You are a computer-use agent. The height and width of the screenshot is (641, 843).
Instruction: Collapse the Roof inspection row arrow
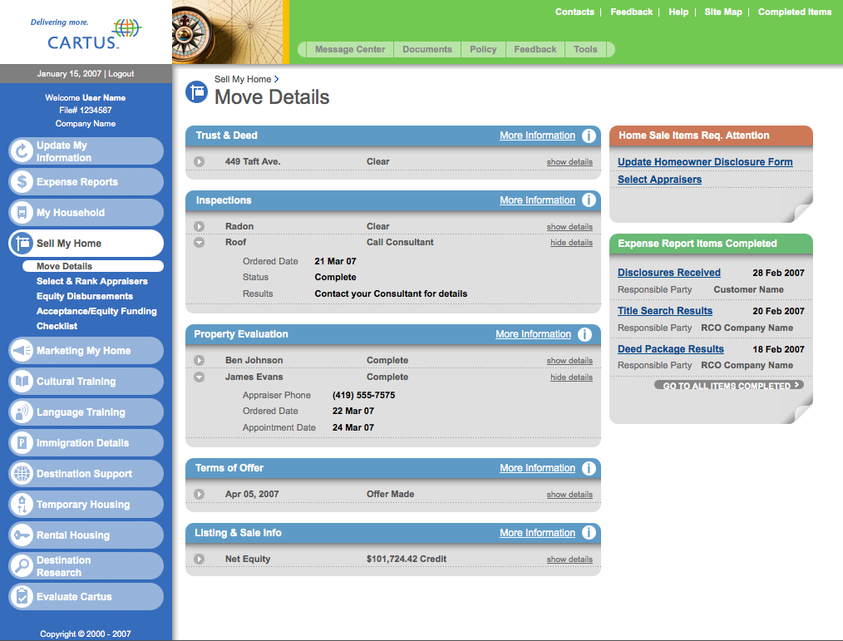199,243
